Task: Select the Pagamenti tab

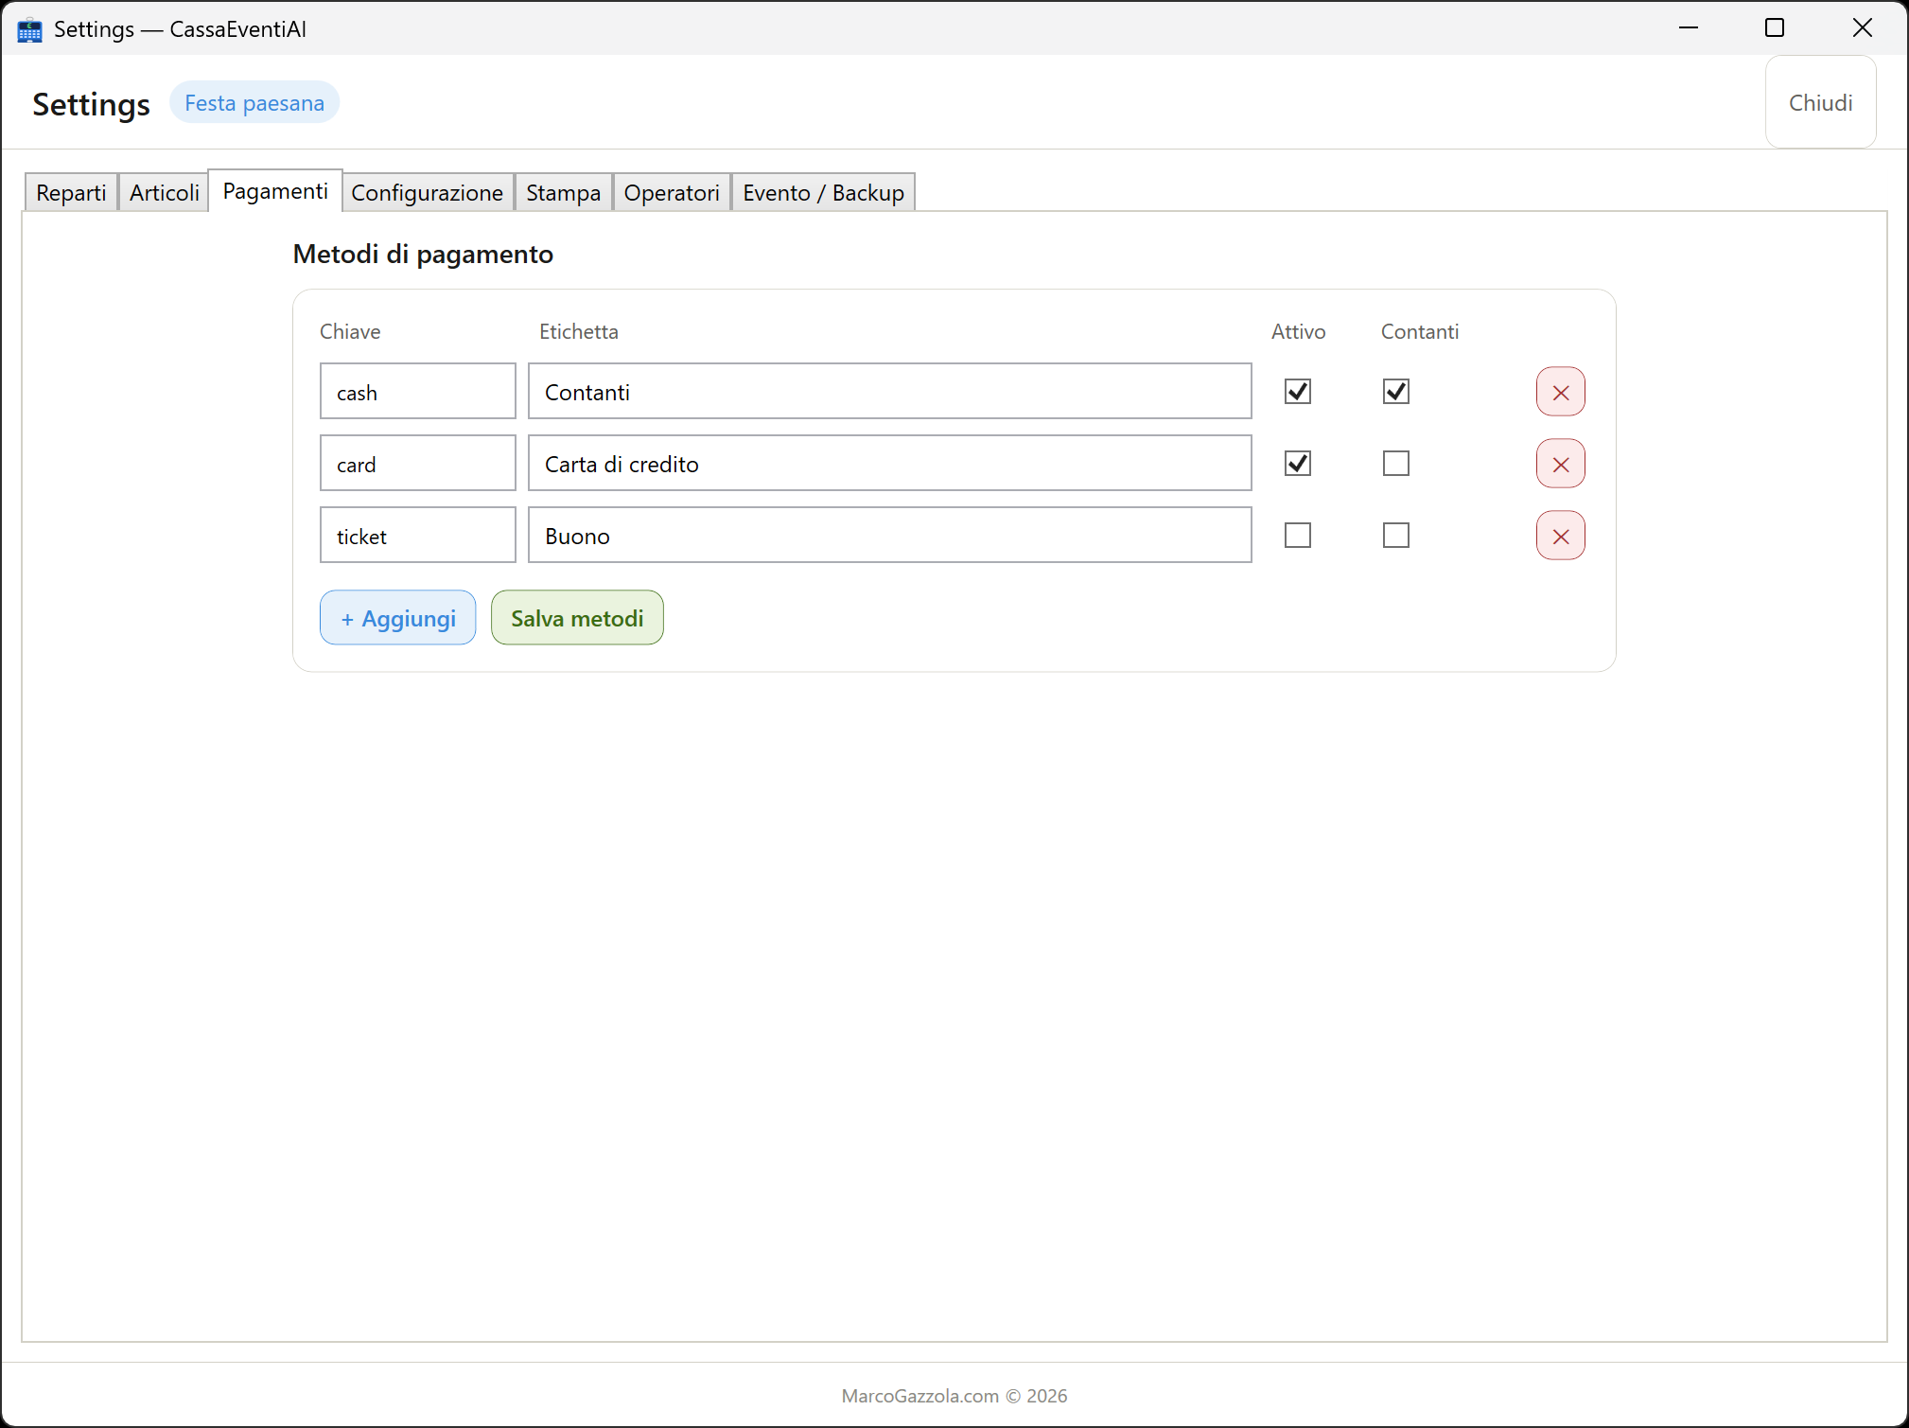Action: 275,190
